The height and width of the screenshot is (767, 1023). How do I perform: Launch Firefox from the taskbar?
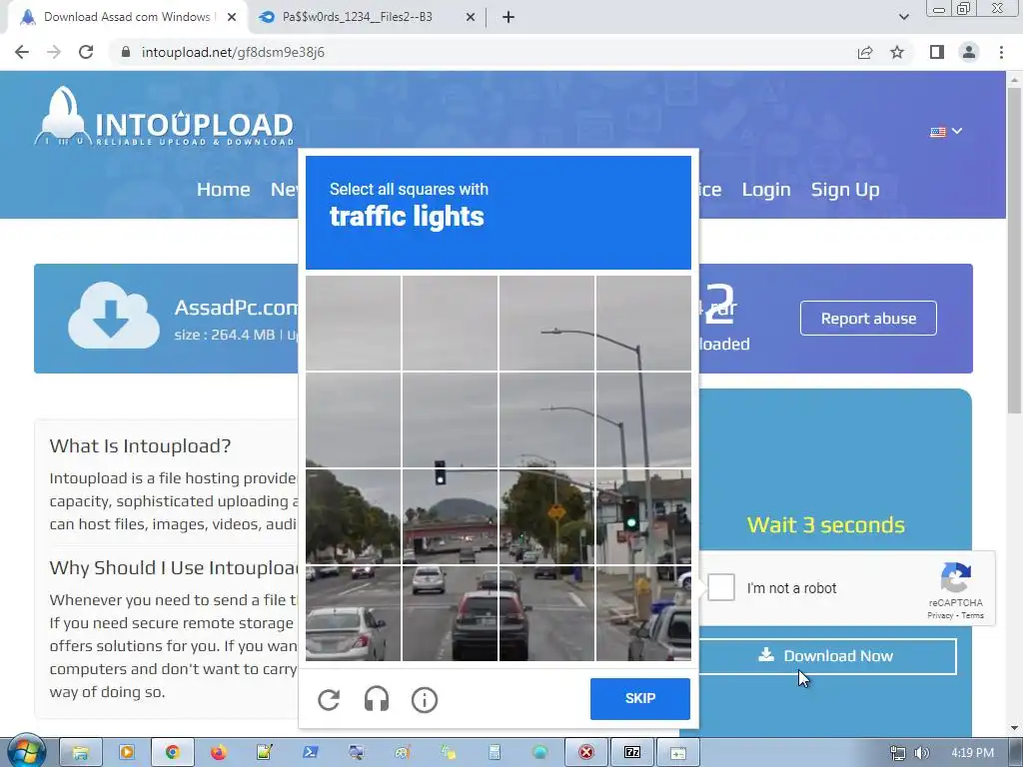click(219, 753)
